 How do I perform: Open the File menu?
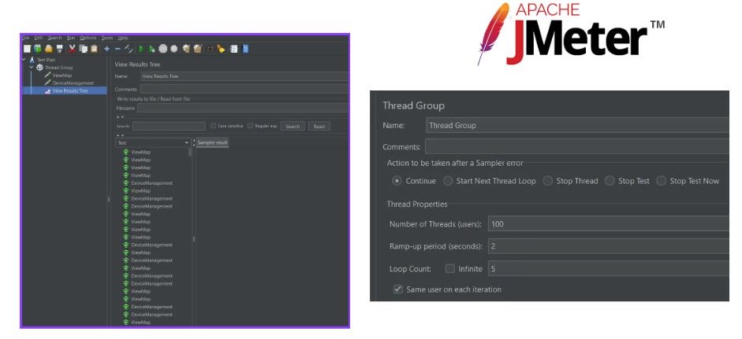[x=25, y=38]
